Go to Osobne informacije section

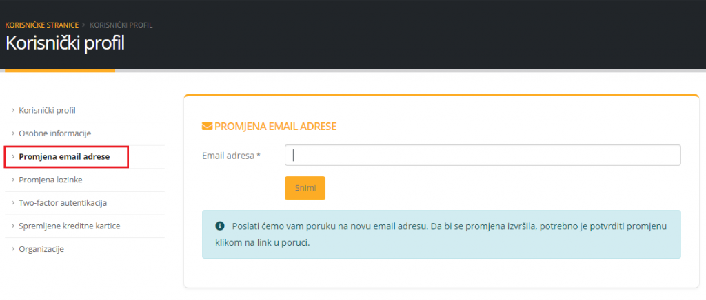coord(54,133)
